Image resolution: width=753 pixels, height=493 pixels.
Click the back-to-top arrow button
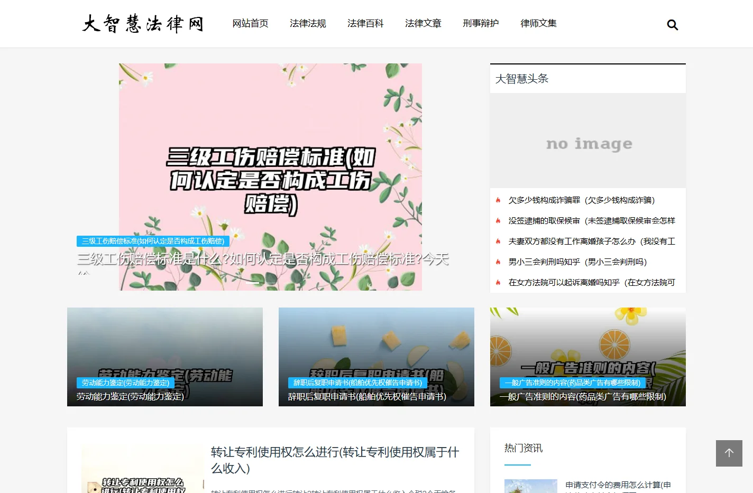[729, 453]
